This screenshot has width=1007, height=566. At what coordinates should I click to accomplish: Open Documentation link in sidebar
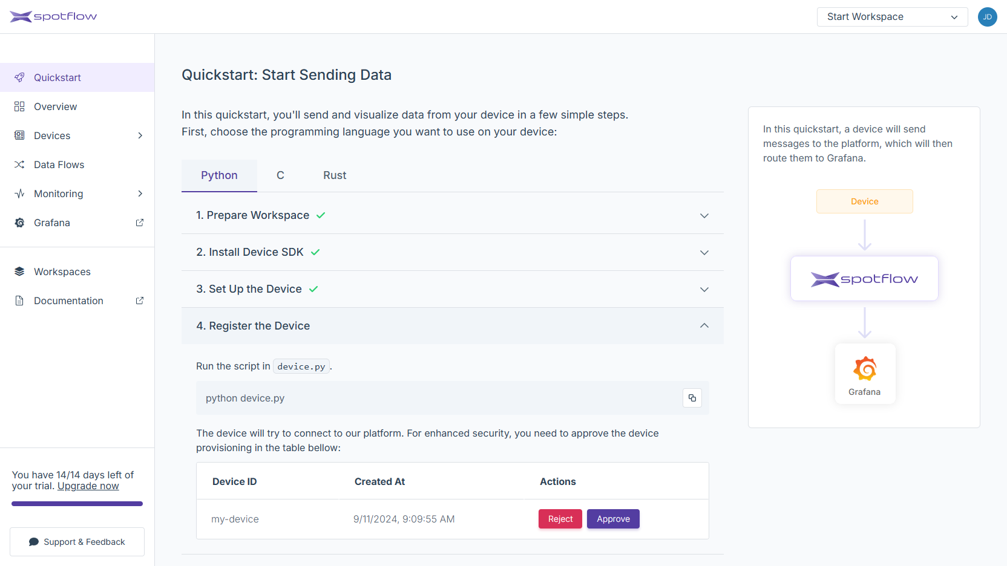point(77,301)
